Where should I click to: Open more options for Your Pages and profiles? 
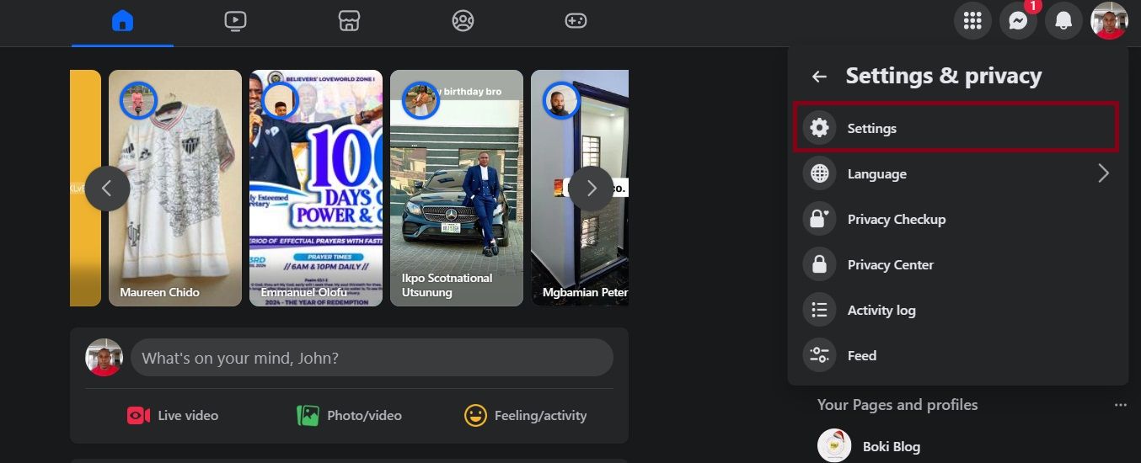tap(1120, 405)
